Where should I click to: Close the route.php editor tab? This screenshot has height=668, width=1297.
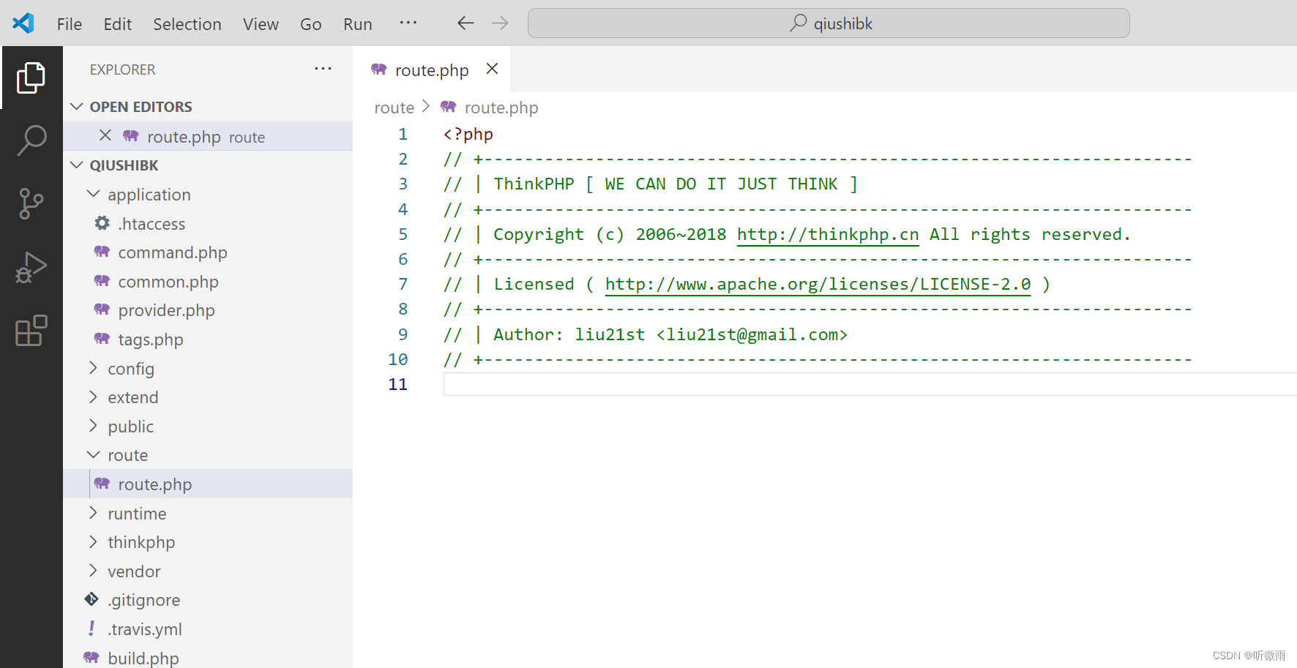pyautogui.click(x=493, y=69)
